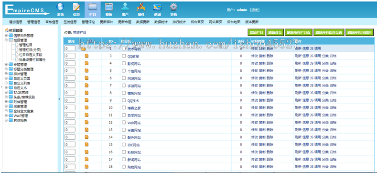Image resolution: width=378 pixels, height=174 pixels.
Task: Click the page icon in the QQ教程 row
Action: pyautogui.click(x=86, y=56)
